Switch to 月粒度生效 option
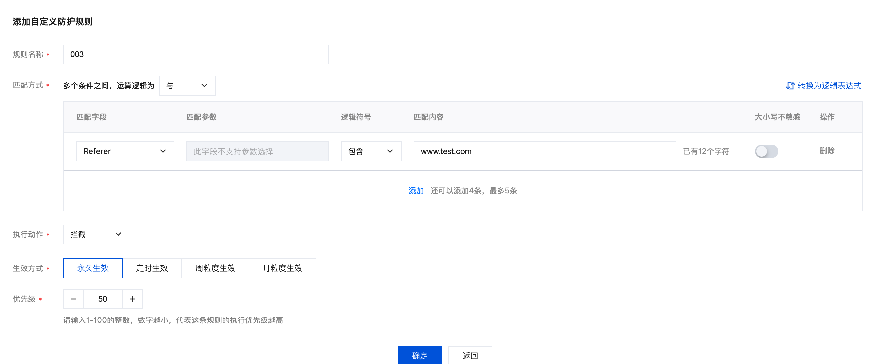The height and width of the screenshot is (364, 879). pyautogui.click(x=282, y=268)
